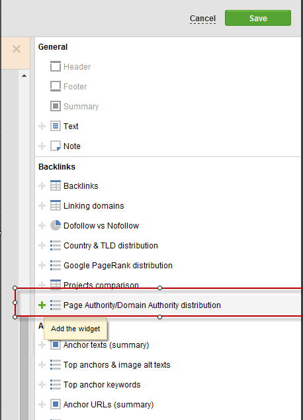303x420 pixels.
Task: Add the Text widget via plus icon
Action: tap(42, 126)
